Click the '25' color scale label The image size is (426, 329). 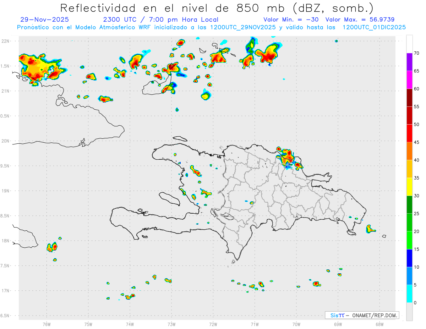(x=417, y=214)
